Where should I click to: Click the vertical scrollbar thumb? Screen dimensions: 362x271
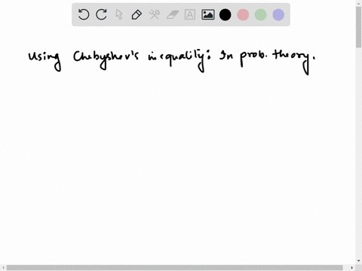359,27
